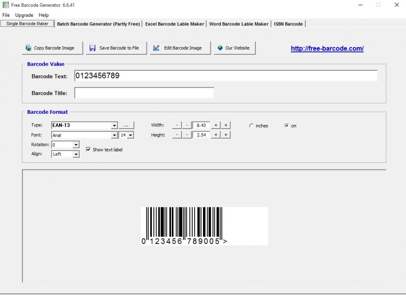Image resolution: width=406 pixels, height=295 pixels.
Task: Click the Copy Barcode Image button
Action: 53,48
